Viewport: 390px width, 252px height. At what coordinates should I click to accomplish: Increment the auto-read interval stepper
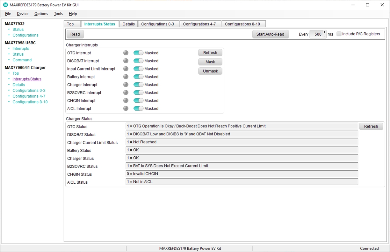[325, 32]
